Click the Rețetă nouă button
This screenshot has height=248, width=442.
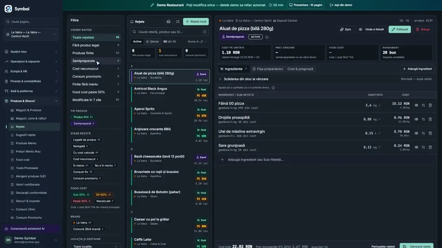click(x=196, y=22)
